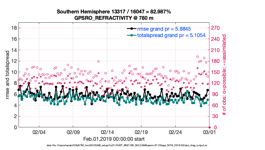Click the 02/24 x-axis tick label
Viewport: 265px width, 150px height.
175,132
